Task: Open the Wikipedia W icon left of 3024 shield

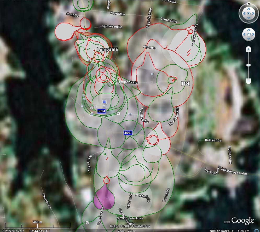Action: point(92,108)
